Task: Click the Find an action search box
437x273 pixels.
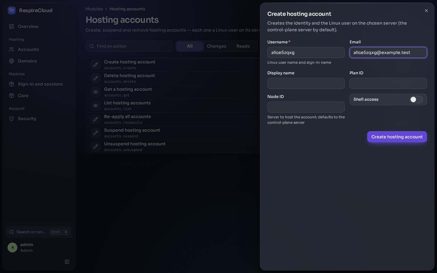Action: tap(129, 46)
